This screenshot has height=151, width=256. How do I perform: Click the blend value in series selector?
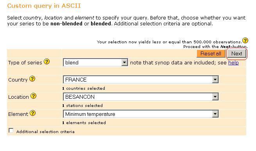(72, 62)
